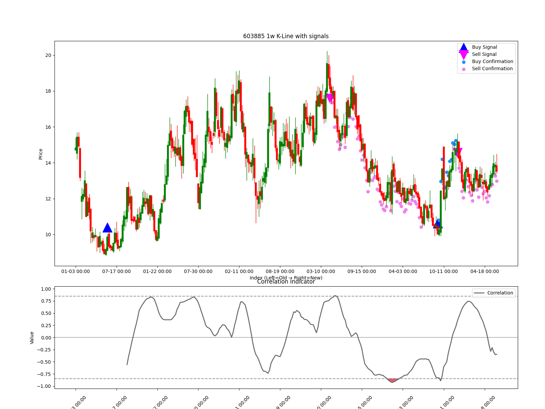Click the '03-10 00:00' date tick

pos(321,272)
